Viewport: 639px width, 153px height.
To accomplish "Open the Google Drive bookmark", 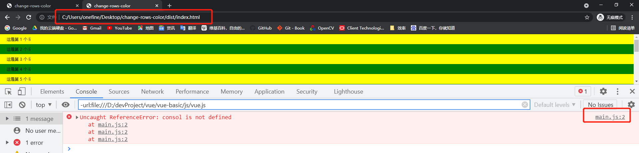I will click(55, 28).
